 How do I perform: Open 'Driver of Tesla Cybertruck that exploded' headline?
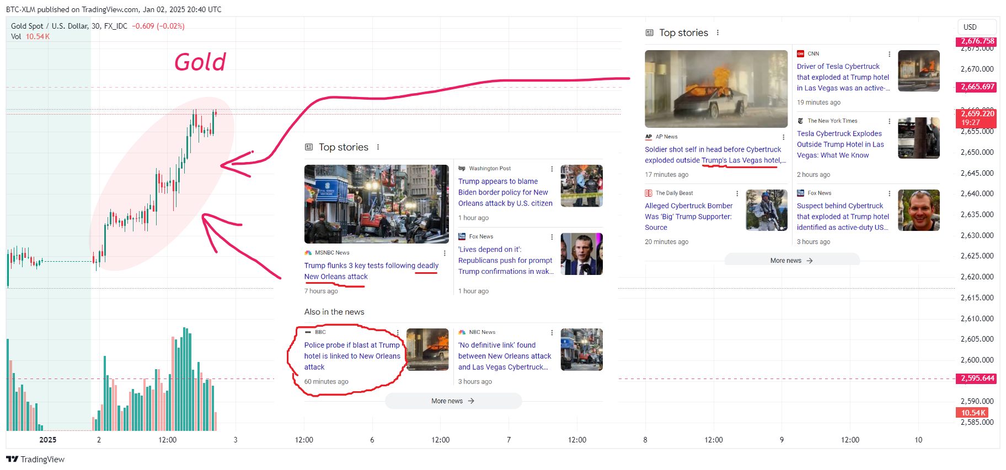[x=843, y=77]
